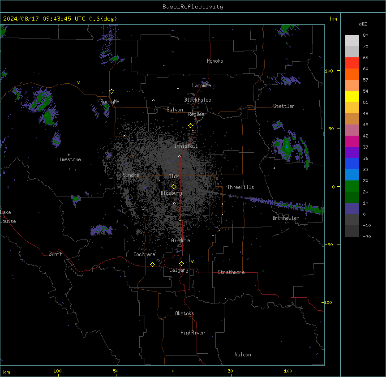Screen dimensions: 386x377
Task: Click the Lake Louise label
Action: (8, 217)
